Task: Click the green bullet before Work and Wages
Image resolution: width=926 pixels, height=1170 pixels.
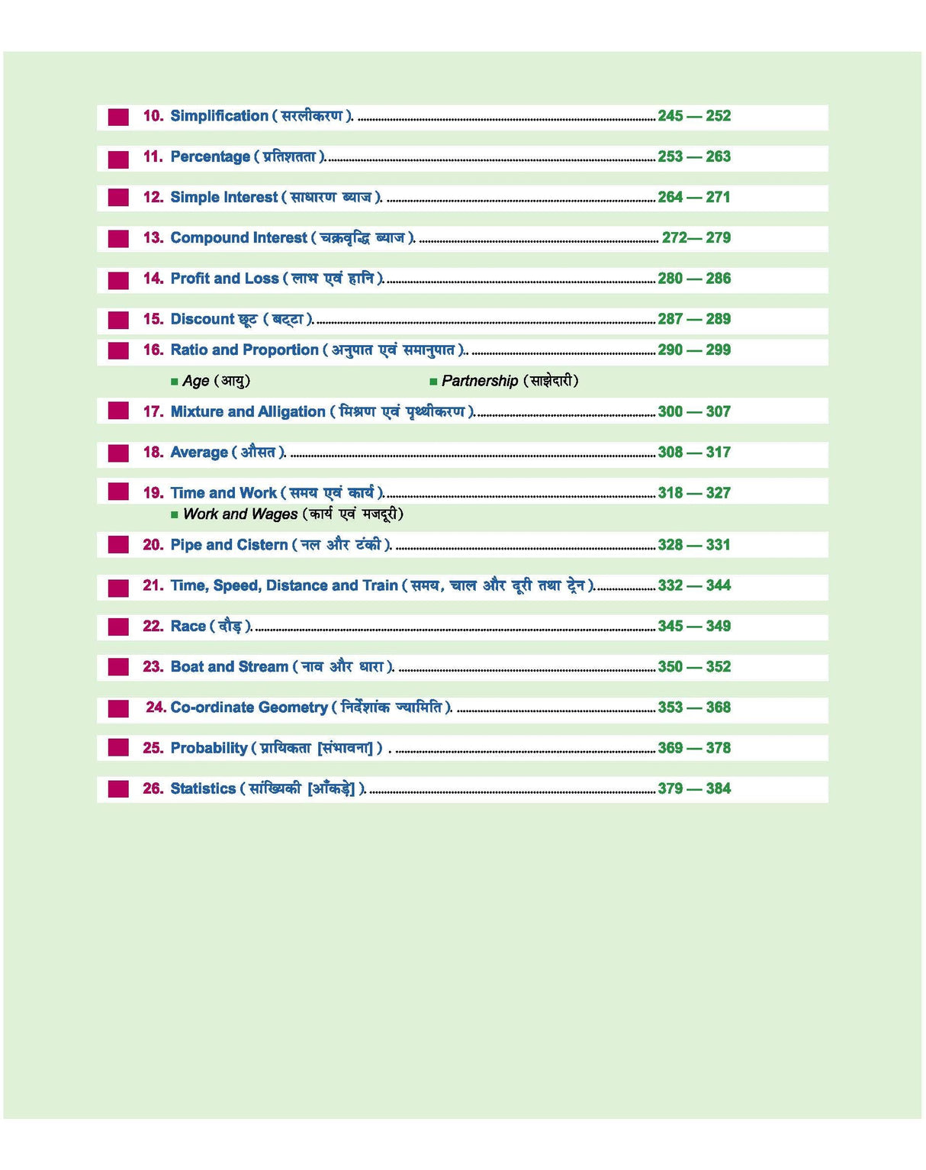Action: point(175,515)
